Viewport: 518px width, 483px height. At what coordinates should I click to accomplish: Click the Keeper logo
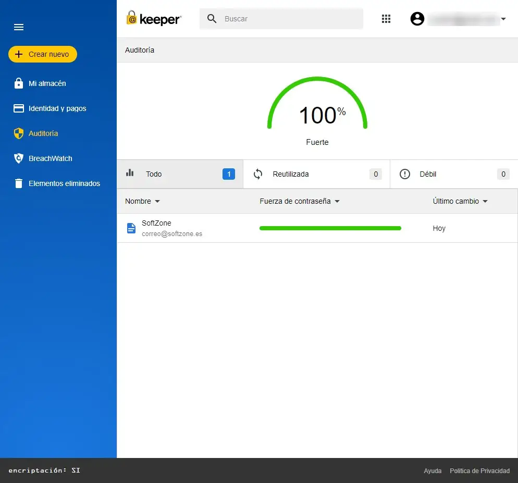click(x=154, y=19)
